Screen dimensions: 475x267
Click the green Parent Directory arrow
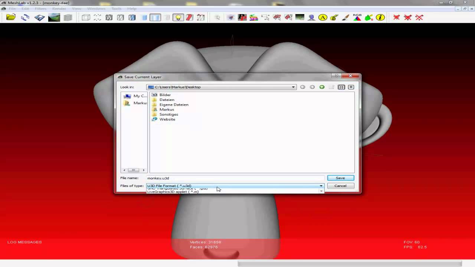[x=322, y=87]
